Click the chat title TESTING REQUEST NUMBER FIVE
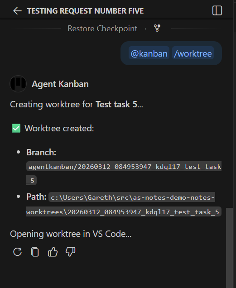 click(86, 11)
